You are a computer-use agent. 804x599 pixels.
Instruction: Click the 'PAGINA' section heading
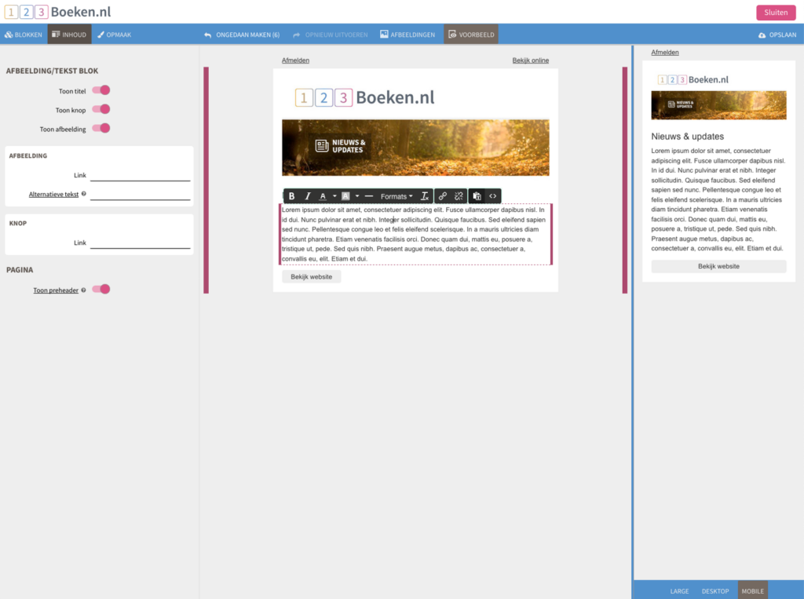point(20,270)
